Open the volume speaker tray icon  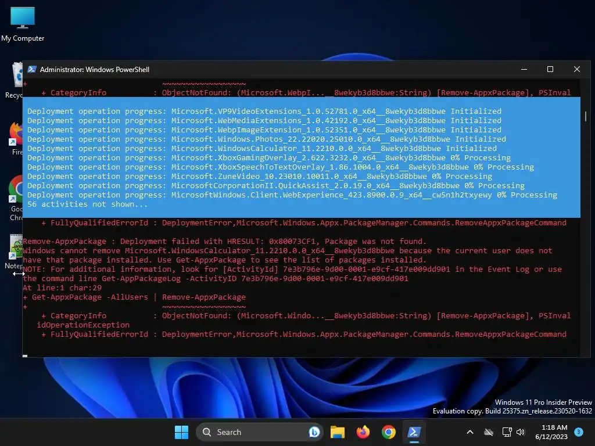pyautogui.click(x=521, y=432)
